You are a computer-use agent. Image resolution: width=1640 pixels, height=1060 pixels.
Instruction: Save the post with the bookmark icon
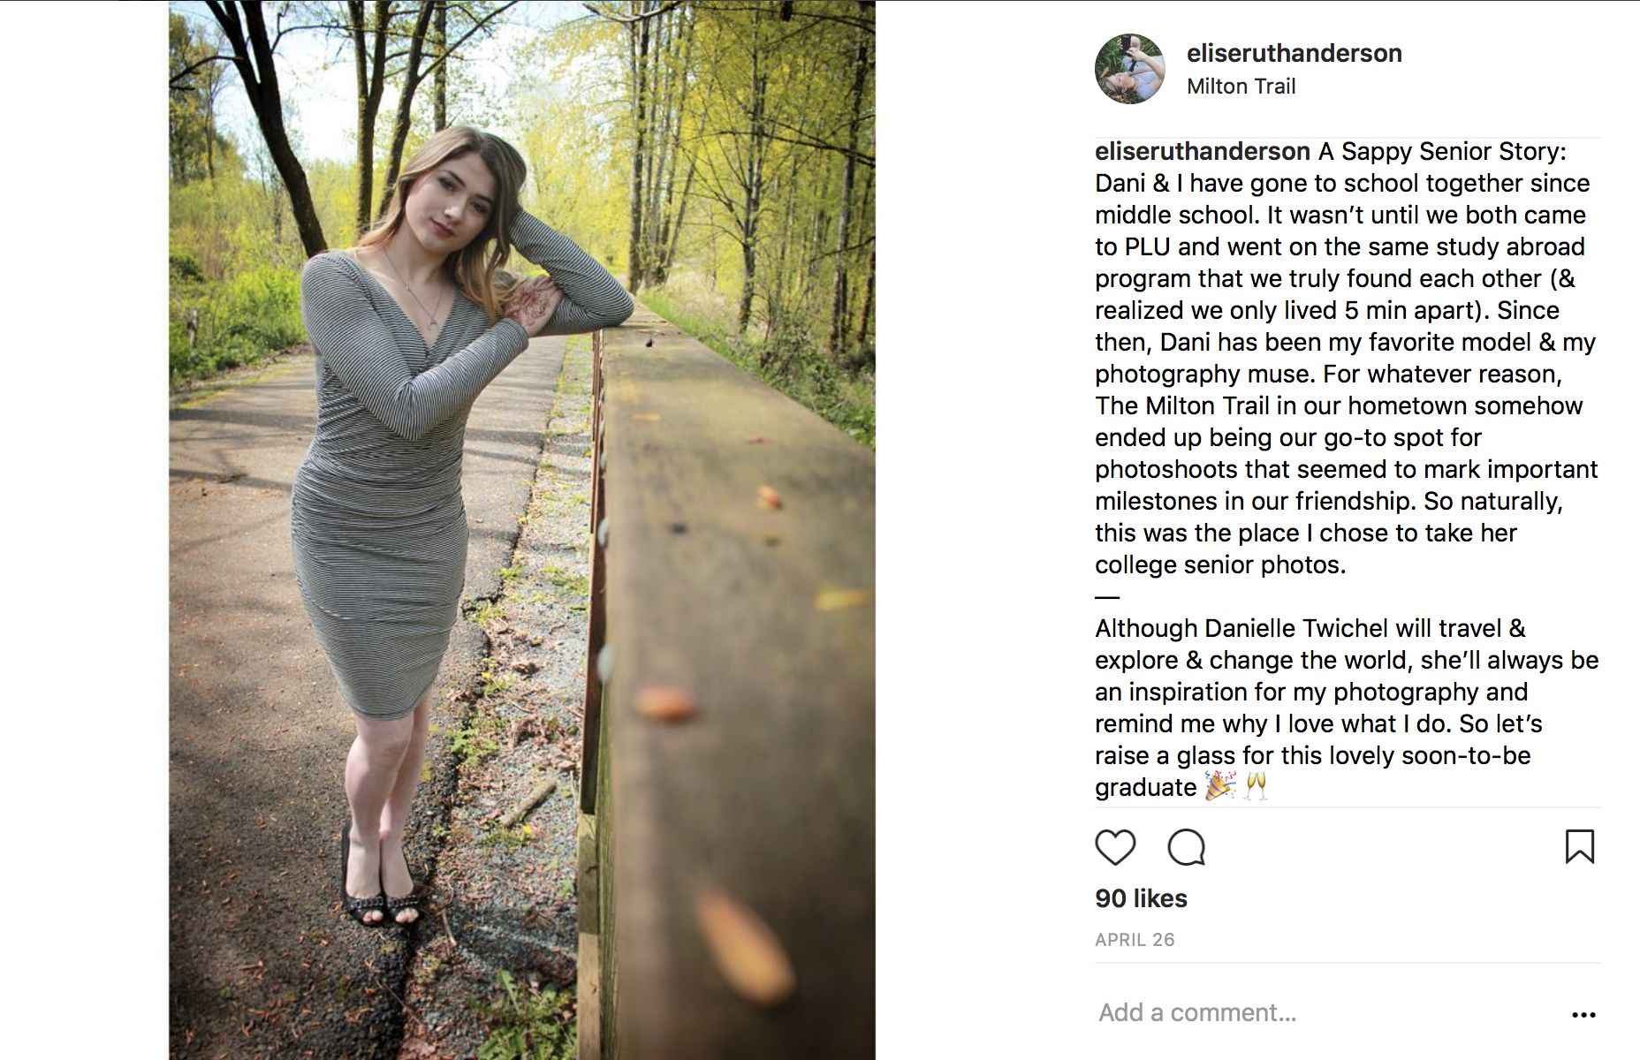pos(1579,846)
